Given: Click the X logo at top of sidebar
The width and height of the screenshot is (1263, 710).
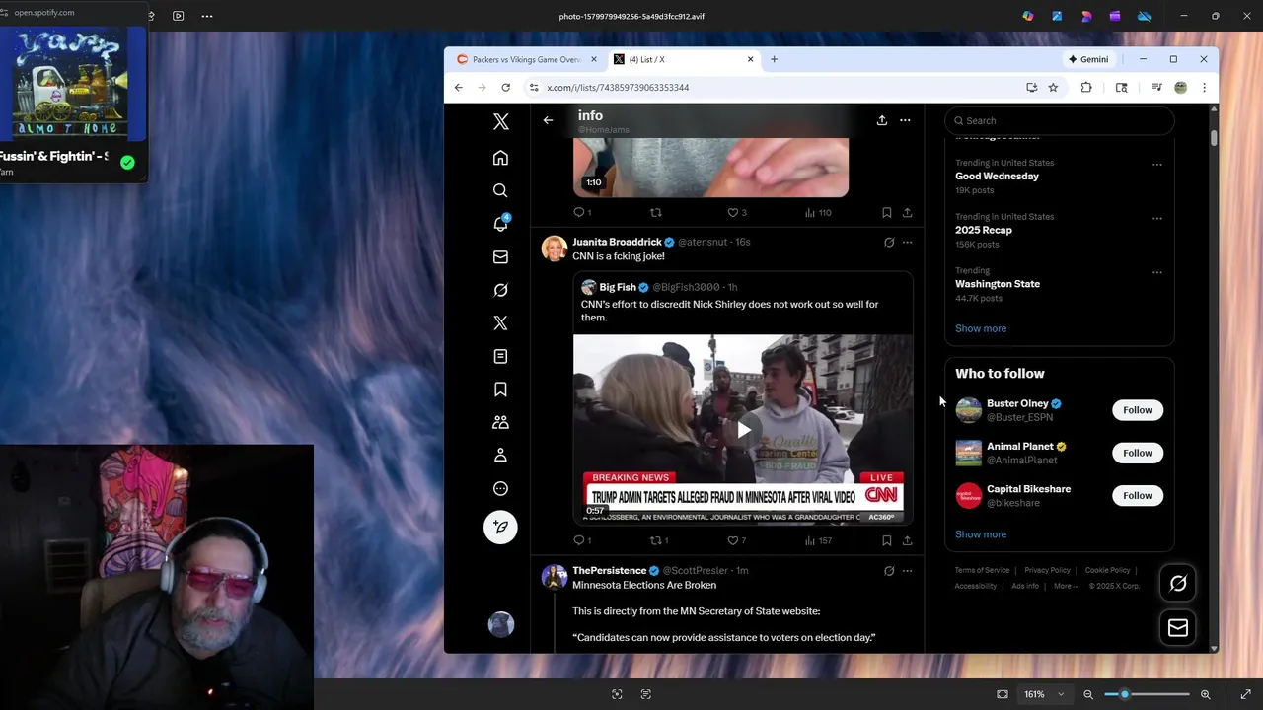Looking at the screenshot, I should [500, 122].
